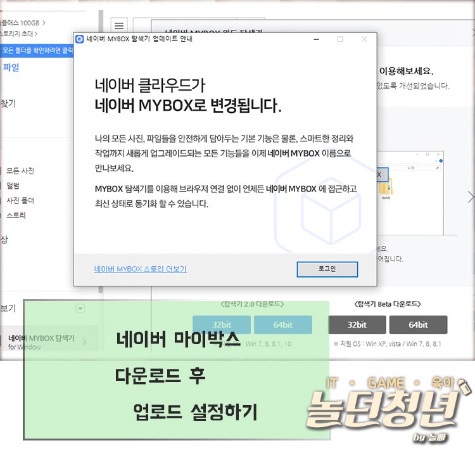Minimize the MYBOX 탐색기 업데이트 안내 dialog
Screen dimensions: 475x469
[316, 39]
